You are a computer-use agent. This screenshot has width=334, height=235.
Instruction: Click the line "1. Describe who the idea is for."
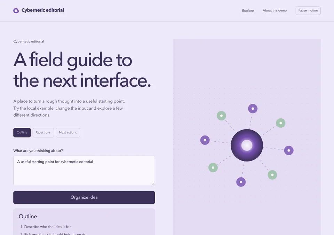tap(46, 227)
